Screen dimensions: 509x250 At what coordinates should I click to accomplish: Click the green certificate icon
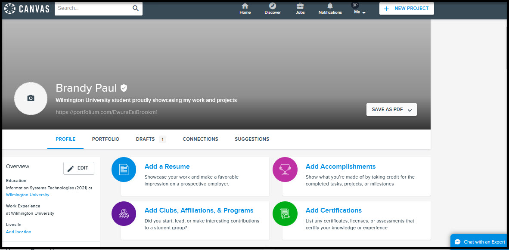tap(285, 214)
